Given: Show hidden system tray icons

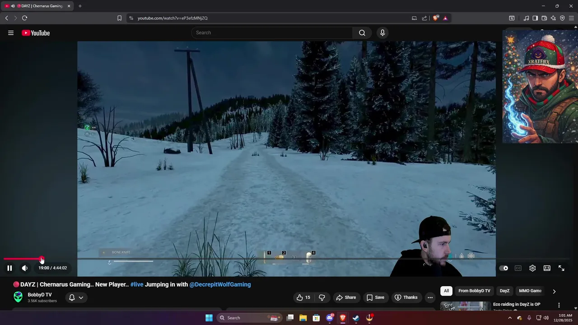Looking at the screenshot, I should (510, 318).
